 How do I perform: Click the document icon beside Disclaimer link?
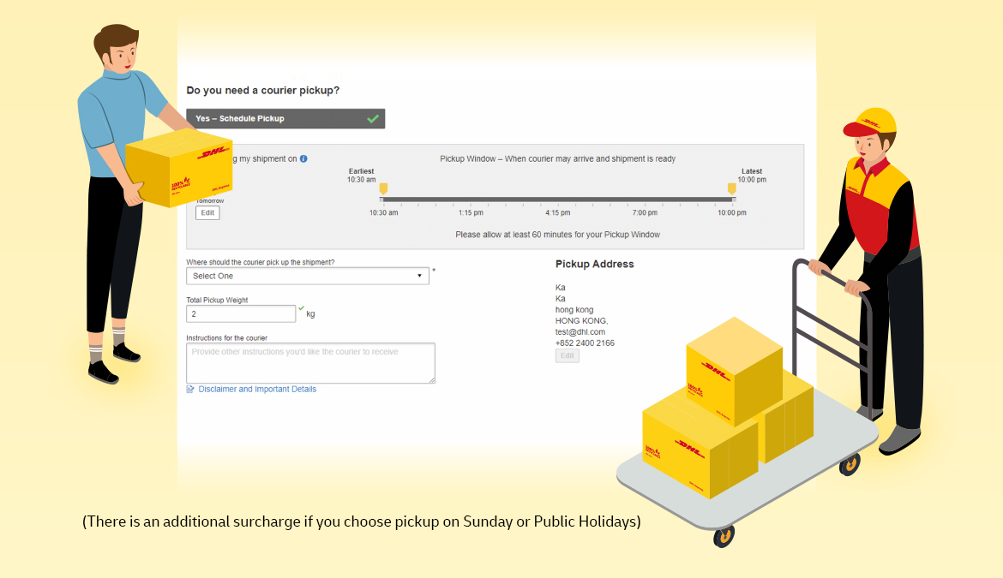click(x=190, y=389)
